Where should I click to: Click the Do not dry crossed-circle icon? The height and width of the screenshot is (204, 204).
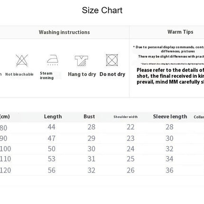tap(112, 60)
